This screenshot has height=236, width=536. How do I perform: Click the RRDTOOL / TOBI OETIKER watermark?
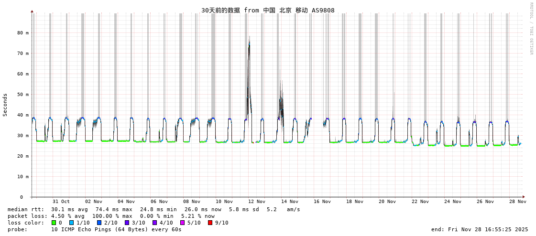(x=531, y=29)
